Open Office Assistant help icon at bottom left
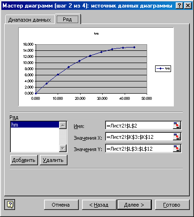This screenshot has width=194, height=217. point(10,204)
